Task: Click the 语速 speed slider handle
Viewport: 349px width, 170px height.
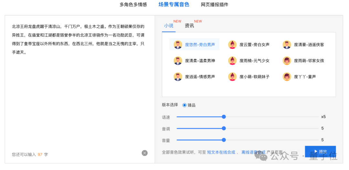Action: click(x=224, y=117)
